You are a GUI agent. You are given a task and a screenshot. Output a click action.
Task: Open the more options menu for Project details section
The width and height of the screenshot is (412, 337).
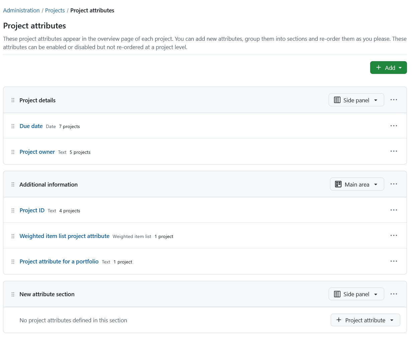tap(394, 100)
